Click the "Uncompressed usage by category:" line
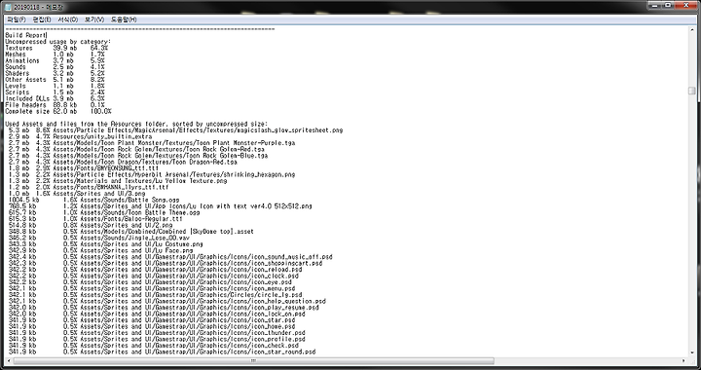701x370 pixels. coord(58,42)
